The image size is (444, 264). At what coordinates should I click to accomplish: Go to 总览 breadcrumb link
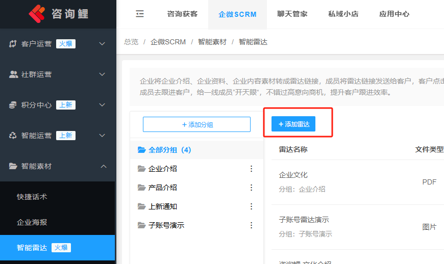tap(131, 42)
